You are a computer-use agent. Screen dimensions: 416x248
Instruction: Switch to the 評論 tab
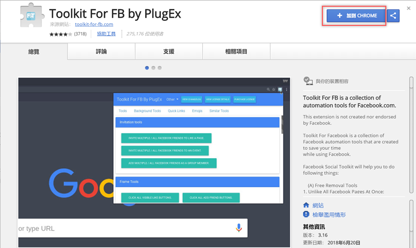101,51
